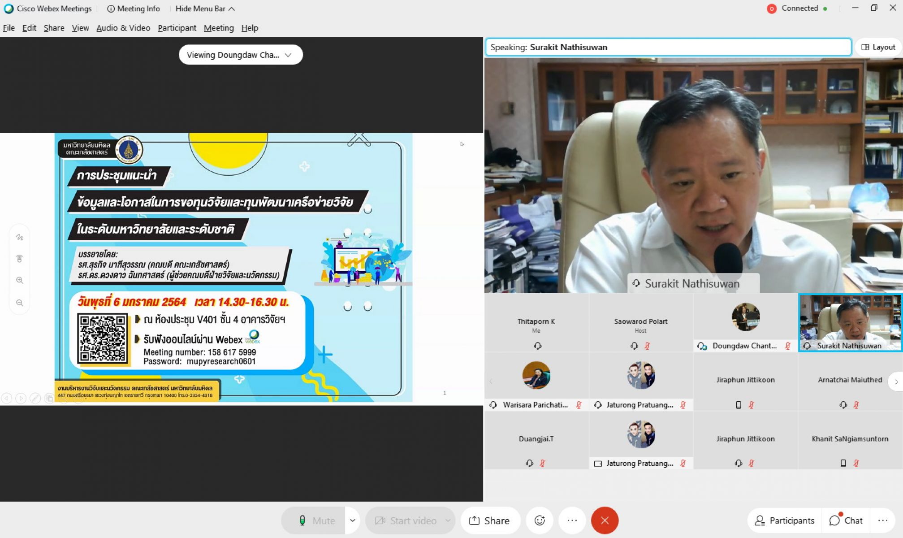Click the Duangjai.T name text

[536, 439]
